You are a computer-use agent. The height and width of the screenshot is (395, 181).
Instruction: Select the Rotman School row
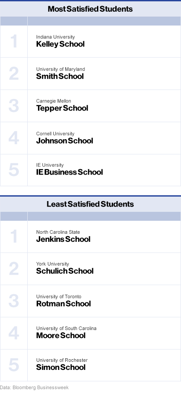90,301
